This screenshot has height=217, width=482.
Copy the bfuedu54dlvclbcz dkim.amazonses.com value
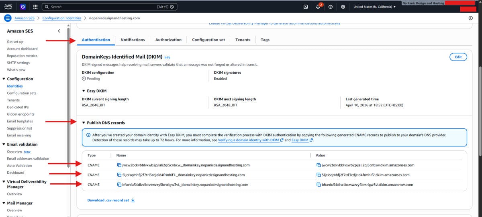point(319,185)
